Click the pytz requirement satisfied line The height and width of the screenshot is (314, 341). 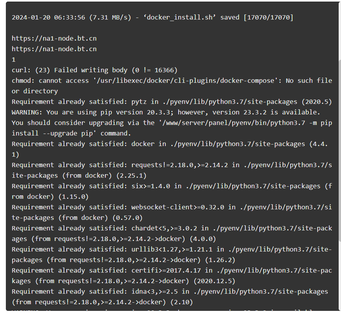[x=172, y=102]
